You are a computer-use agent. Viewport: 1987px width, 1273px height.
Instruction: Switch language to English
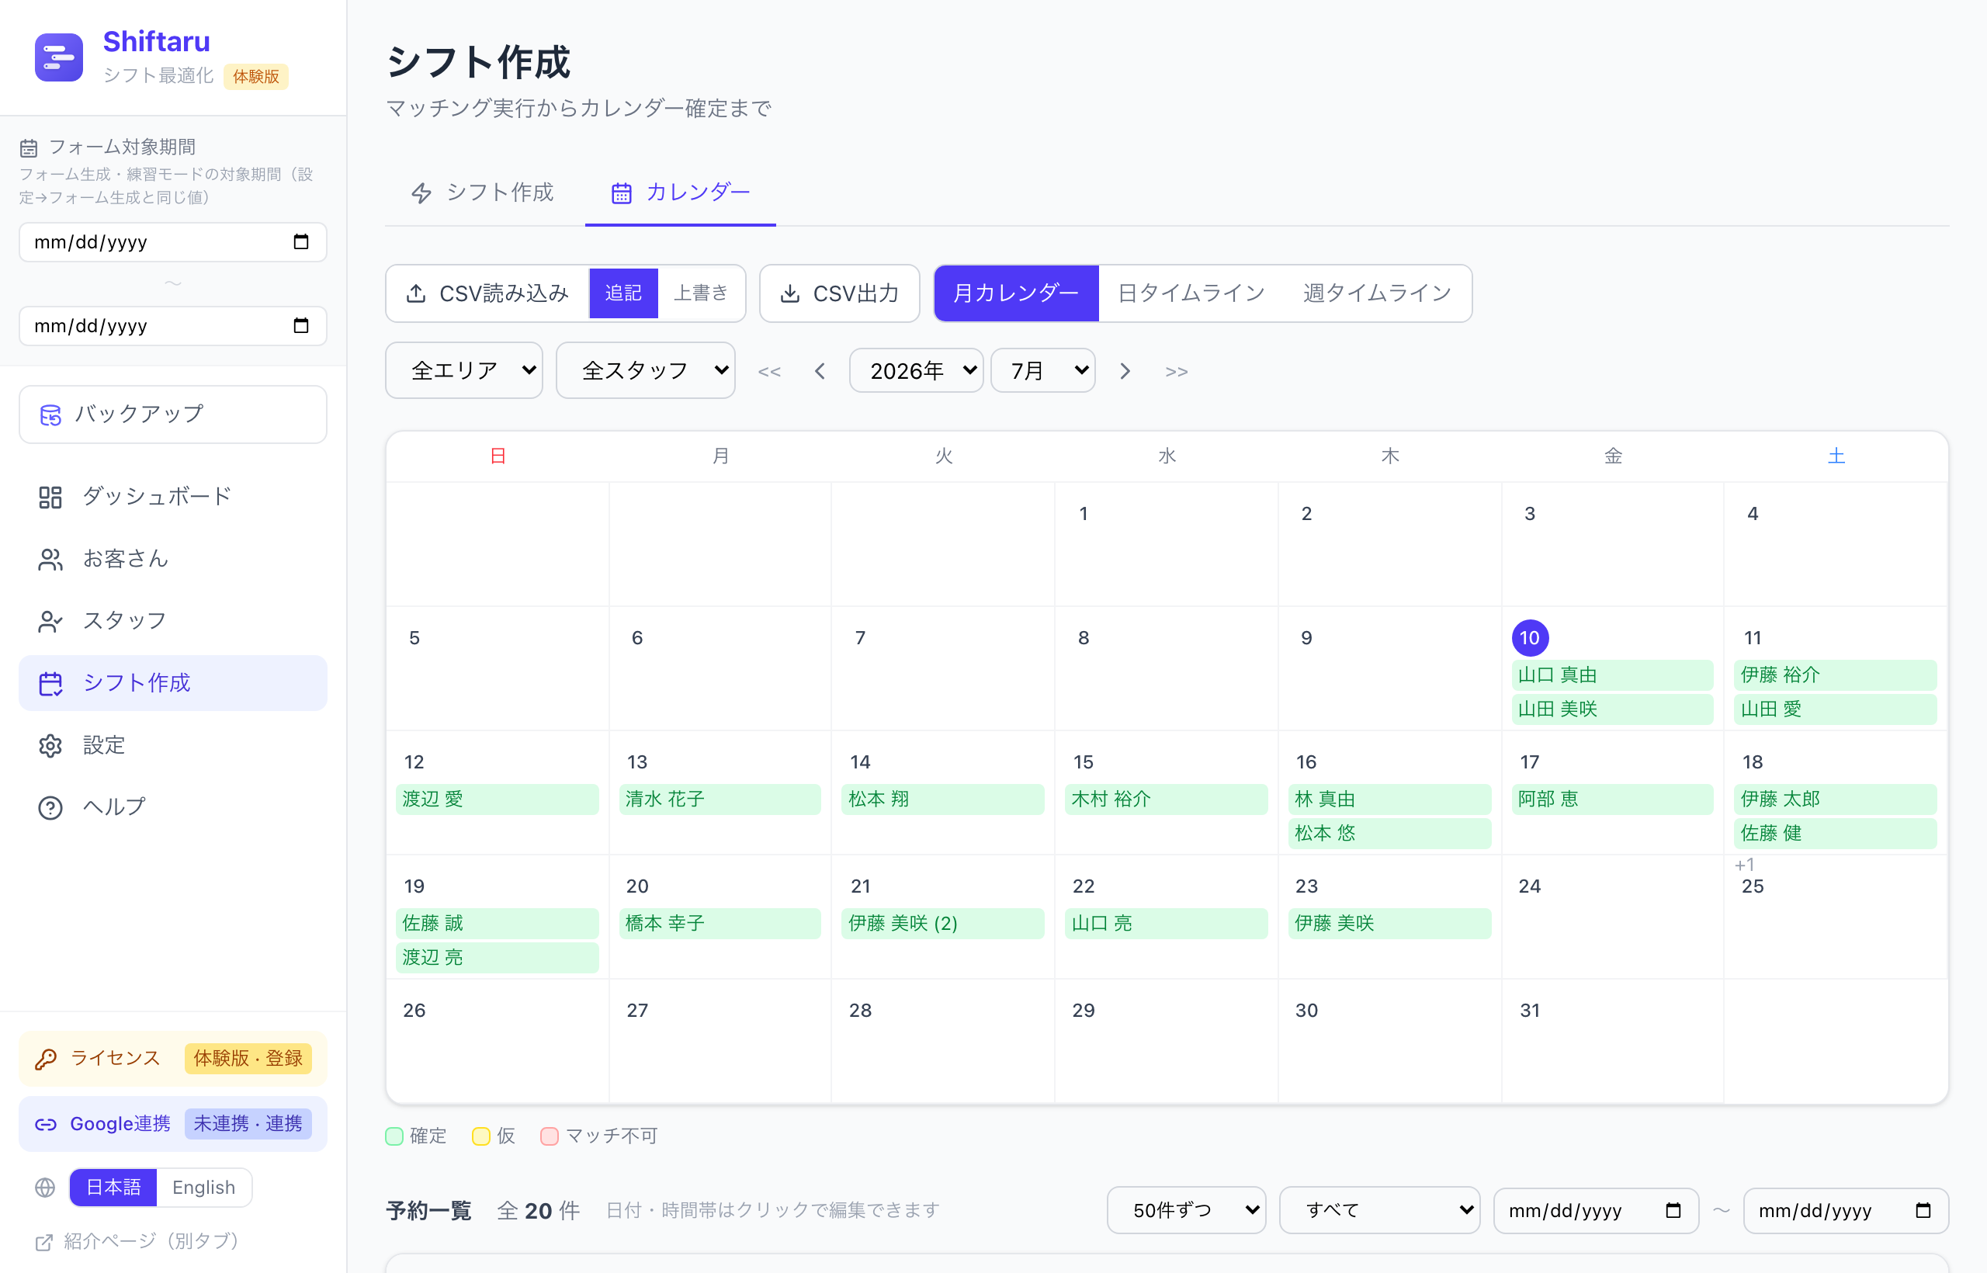203,1188
